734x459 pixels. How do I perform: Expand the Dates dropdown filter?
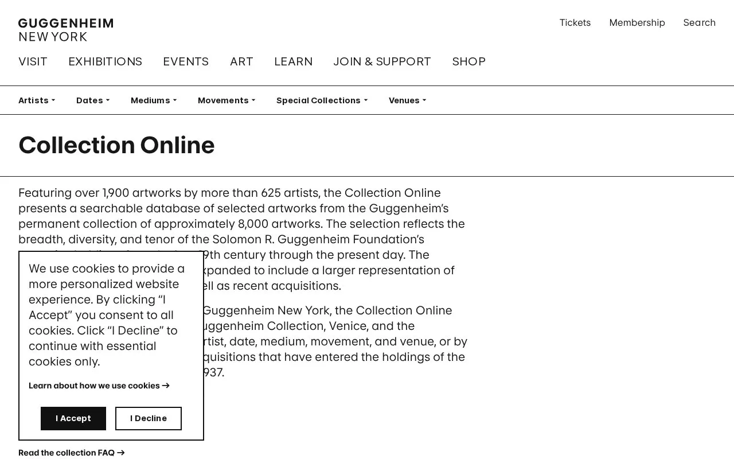(93, 100)
